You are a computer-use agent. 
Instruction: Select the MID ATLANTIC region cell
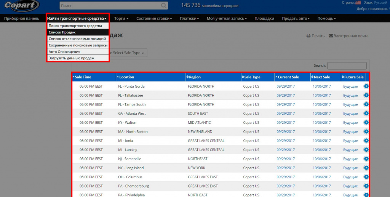pyautogui.click(x=199, y=122)
